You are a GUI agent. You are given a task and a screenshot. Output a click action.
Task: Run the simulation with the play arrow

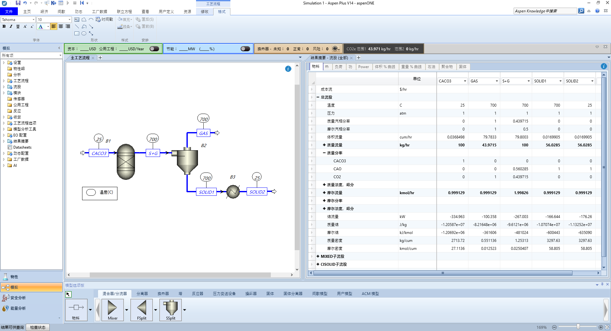click(68, 3)
